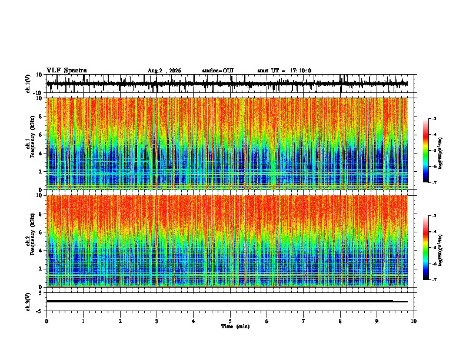Click inside the ch.1 spectrogram panel
Screen dimensions: 466x360
(x=227, y=144)
